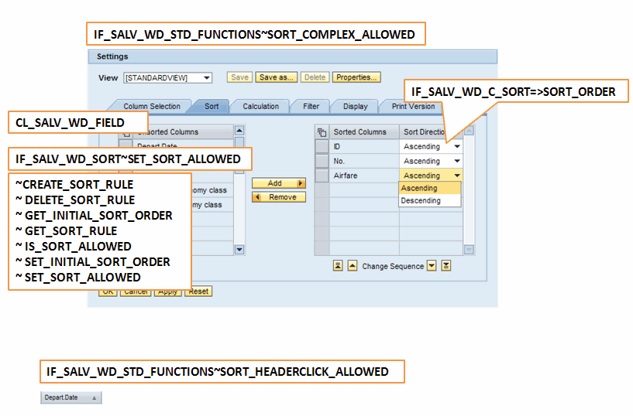This screenshot has height=416, width=633.
Task: Click sort arrow on Depart.Date column header
Action: coord(95,397)
